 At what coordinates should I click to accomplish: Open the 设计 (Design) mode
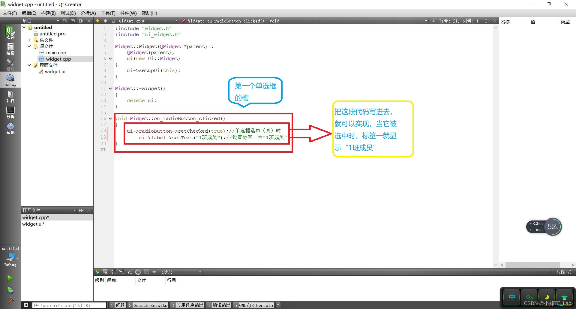(10, 64)
